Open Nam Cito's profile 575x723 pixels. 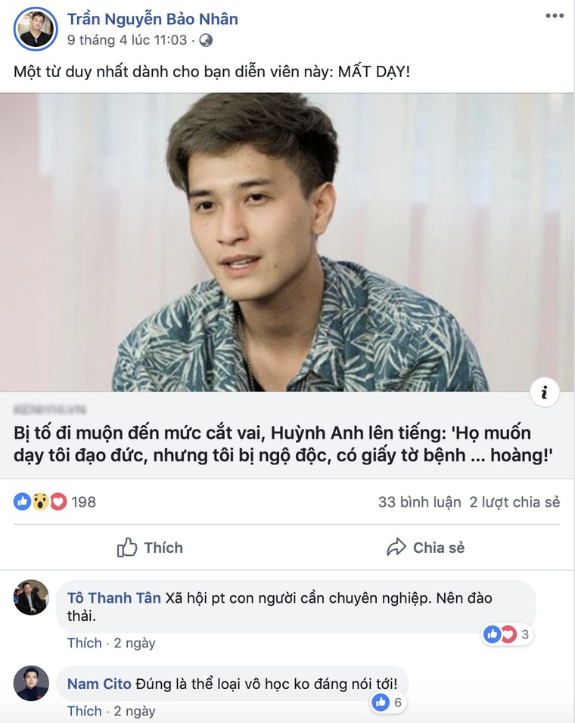98,683
